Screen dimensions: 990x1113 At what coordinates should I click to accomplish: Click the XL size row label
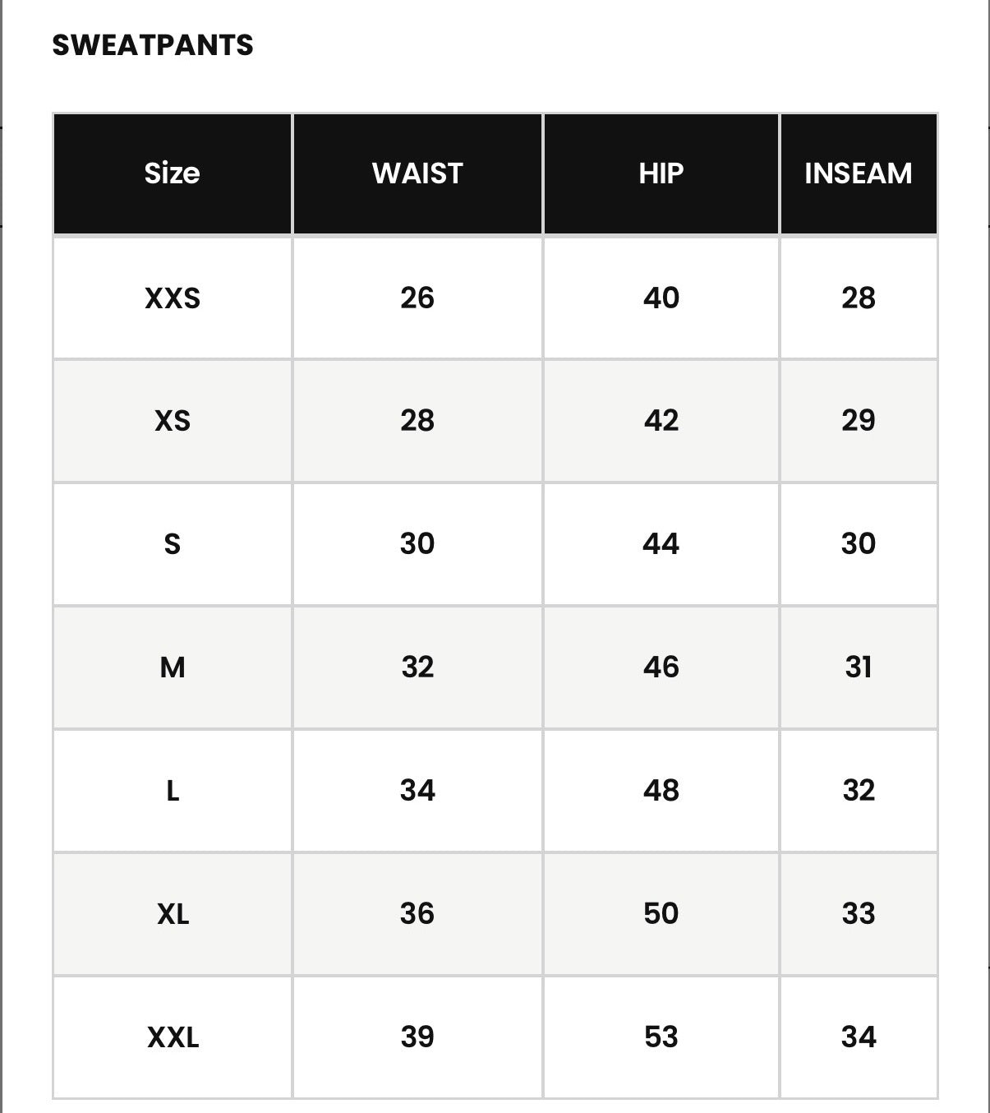tap(173, 914)
